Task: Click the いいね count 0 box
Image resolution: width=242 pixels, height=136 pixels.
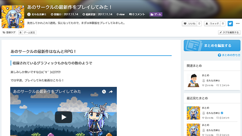Action: (199, 23)
